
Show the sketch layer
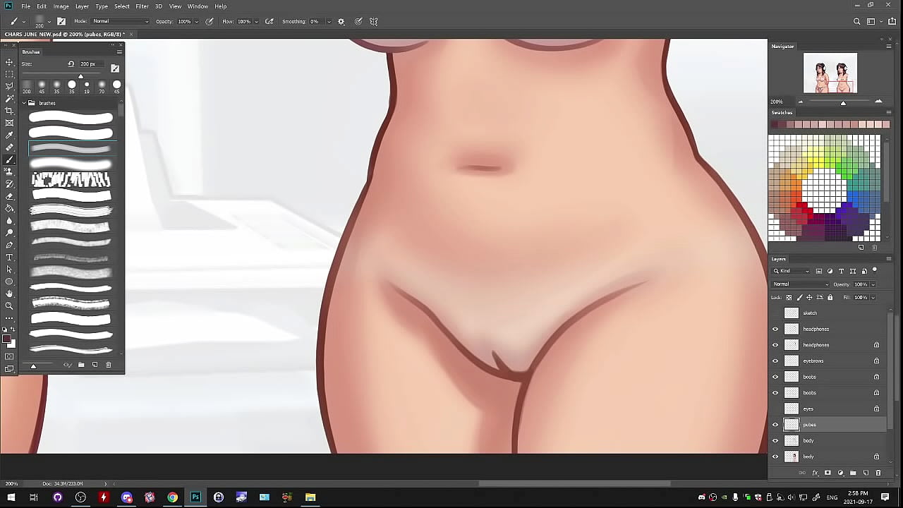point(775,313)
